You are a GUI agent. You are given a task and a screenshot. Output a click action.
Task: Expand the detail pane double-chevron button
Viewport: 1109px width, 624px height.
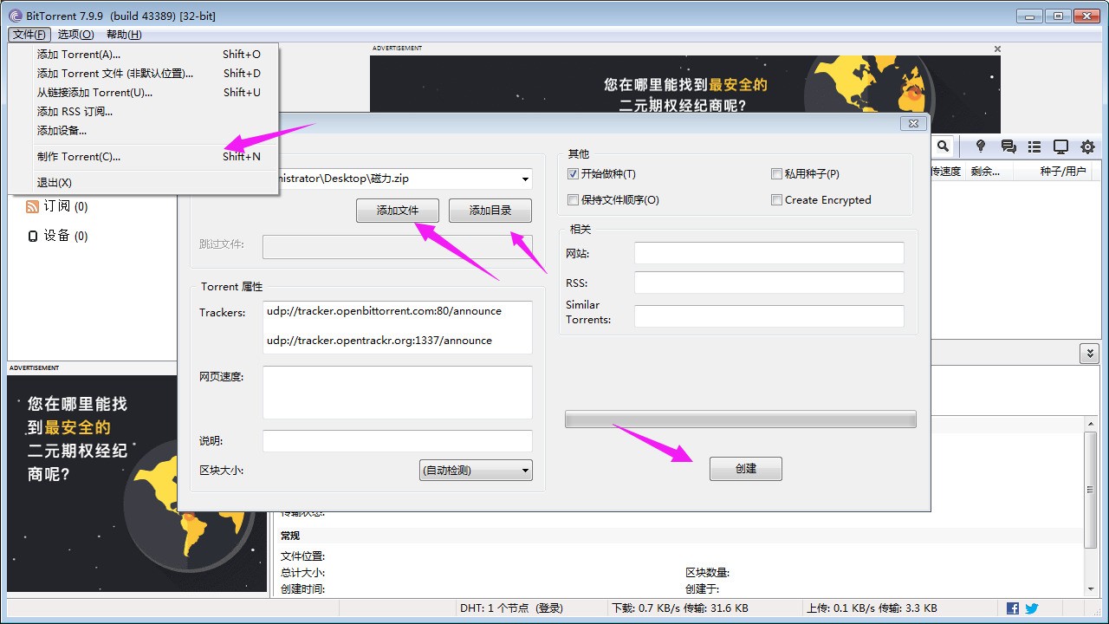[1089, 354]
